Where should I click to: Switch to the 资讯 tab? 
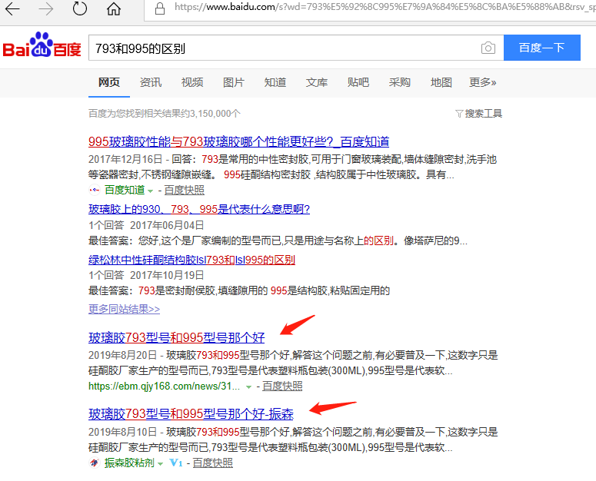click(151, 82)
